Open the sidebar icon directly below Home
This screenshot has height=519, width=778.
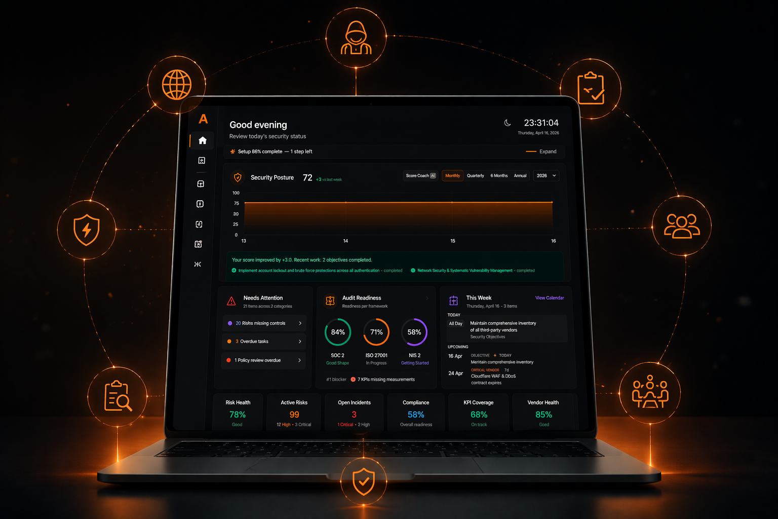pyautogui.click(x=202, y=161)
